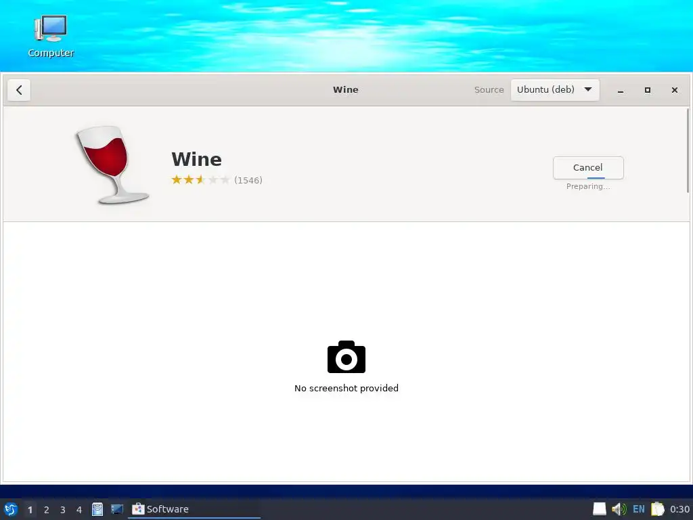Open the clipboard manager tray icon
This screenshot has width=693, height=520.
pyautogui.click(x=658, y=509)
